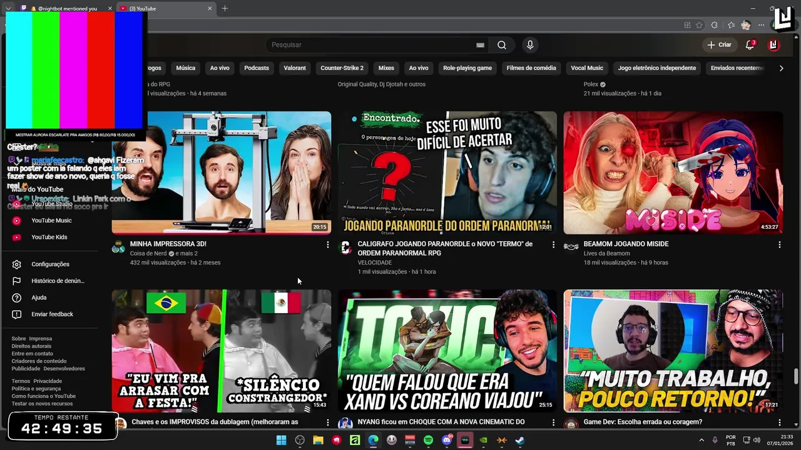Open Windows Start menu
This screenshot has width=801, height=450.
coord(281,440)
